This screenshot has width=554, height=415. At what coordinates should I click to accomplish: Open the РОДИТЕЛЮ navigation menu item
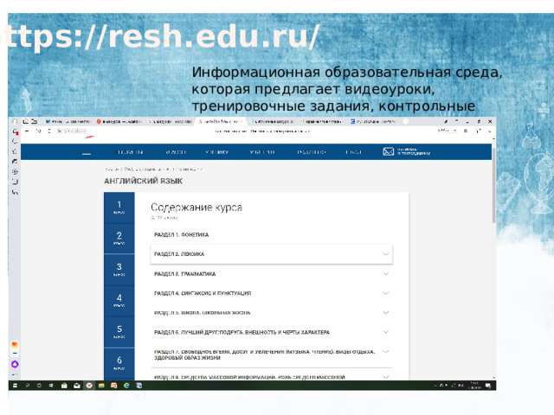pyautogui.click(x=312, y=152)
